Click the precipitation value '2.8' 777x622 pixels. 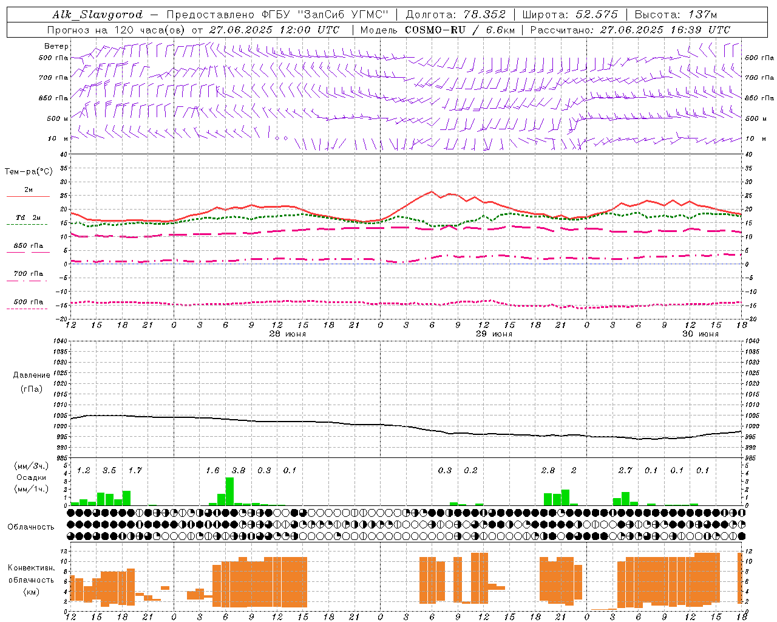tap(548, 471)
